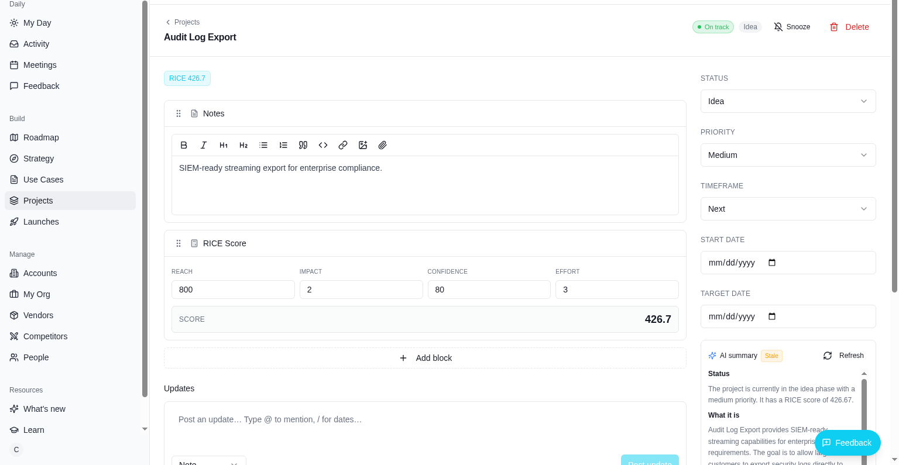899x465 pixels.
Task: Open My Day in sidebar
Action: (70, 23)
